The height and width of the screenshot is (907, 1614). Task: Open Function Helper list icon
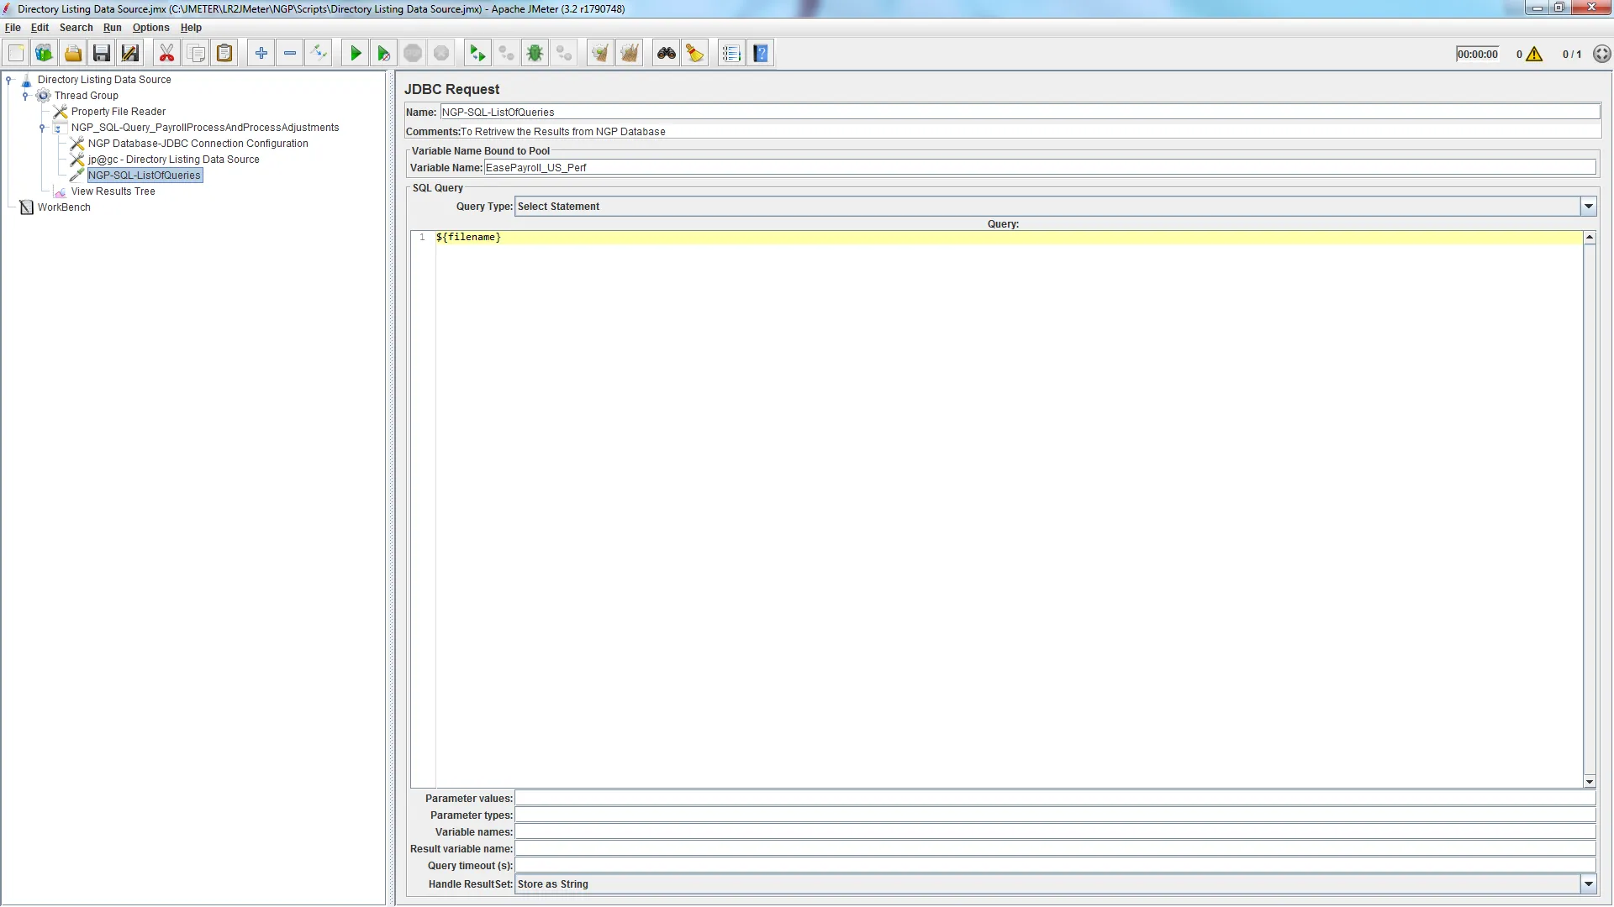[731, 54]
